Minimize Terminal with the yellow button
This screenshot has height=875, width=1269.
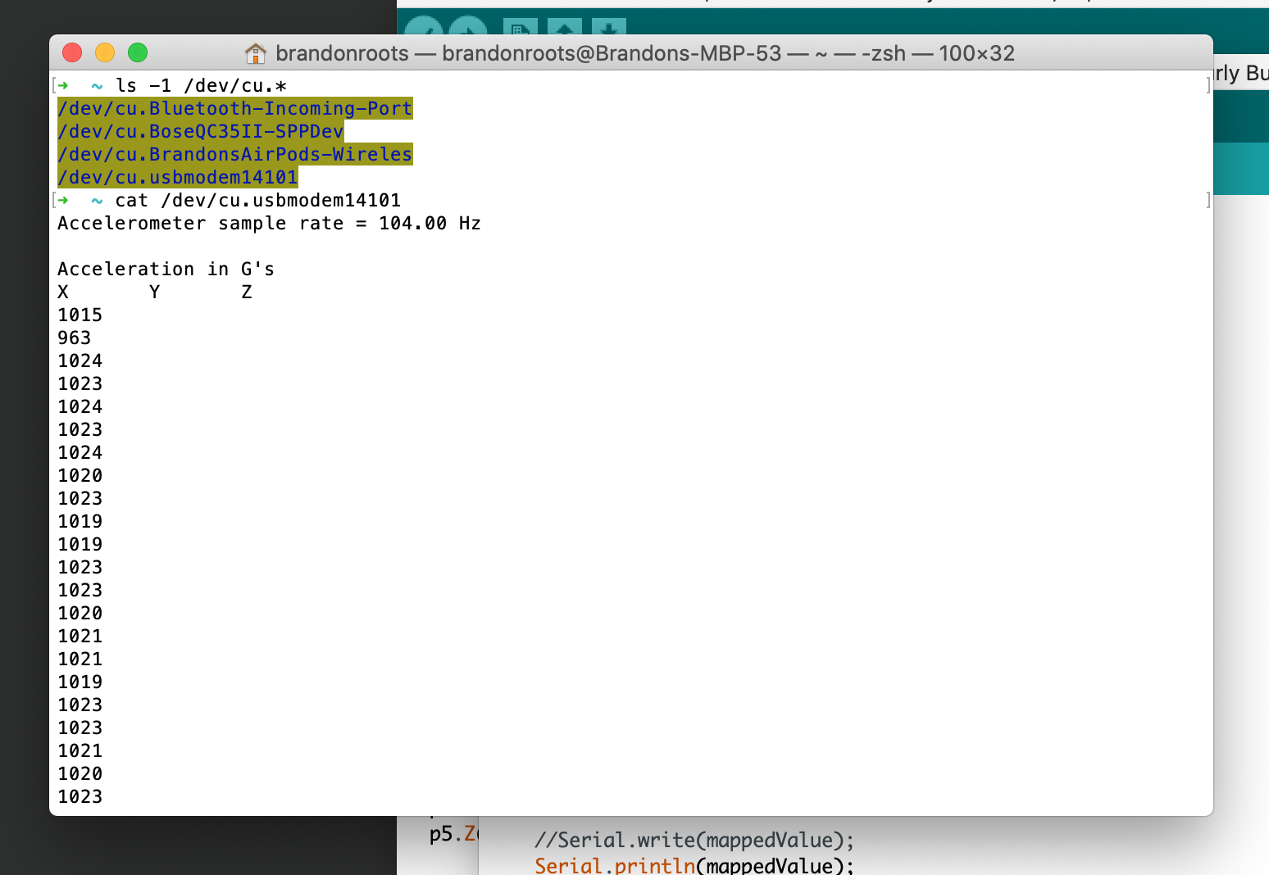coord(105,52)
